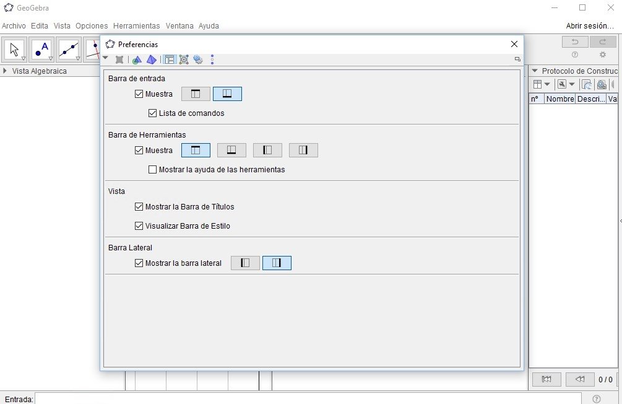Detach Preferences into separate window icon
622x404 pixels.
[x=517, y=59]
